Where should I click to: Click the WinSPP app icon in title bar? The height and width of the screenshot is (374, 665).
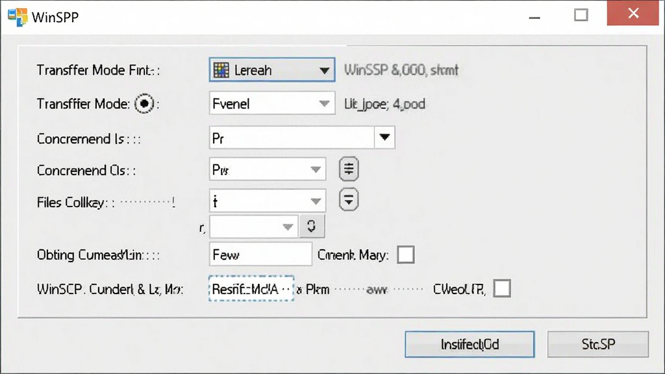click(x=18, y=17)
